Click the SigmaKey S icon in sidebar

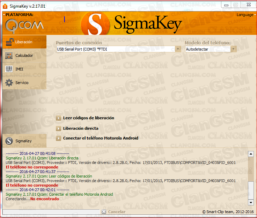(9, 141)
